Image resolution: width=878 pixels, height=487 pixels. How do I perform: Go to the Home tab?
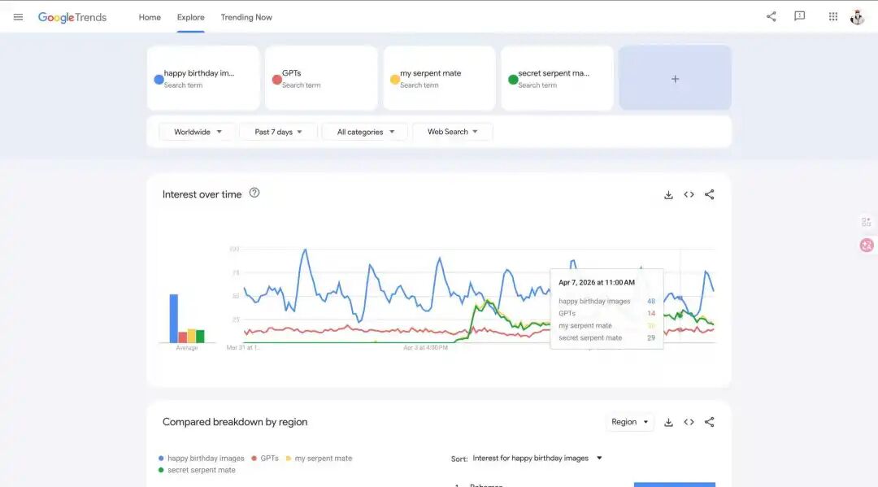[150, 17]
